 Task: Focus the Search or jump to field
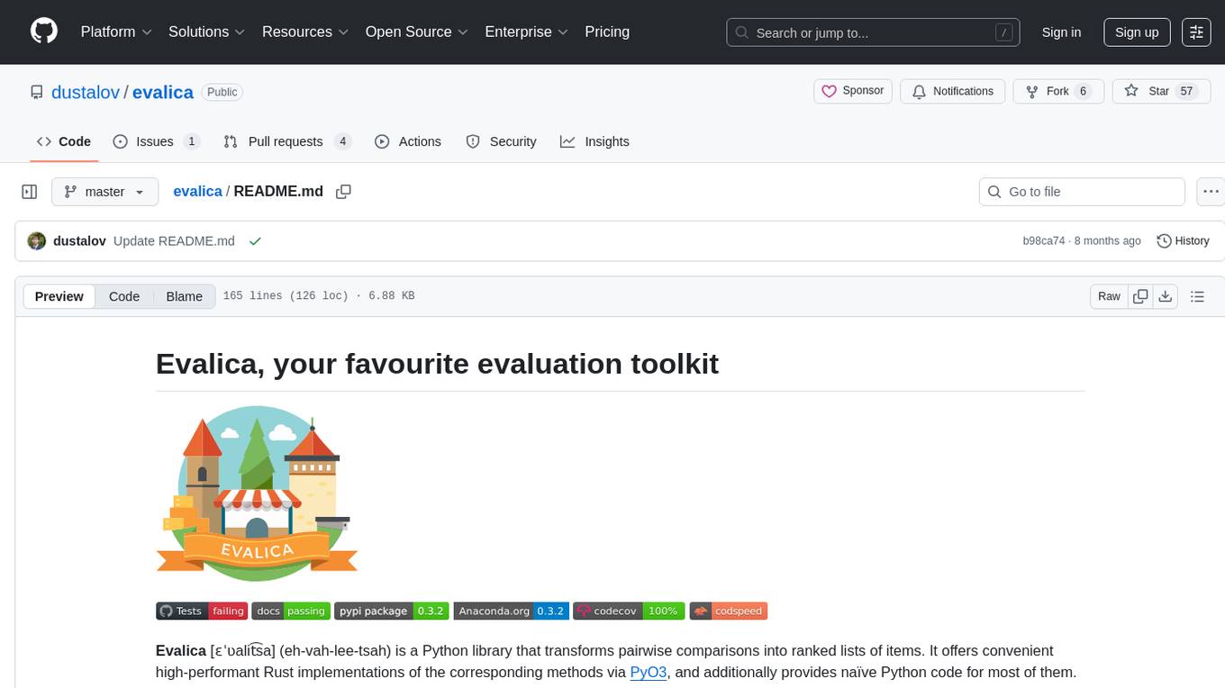873,32
